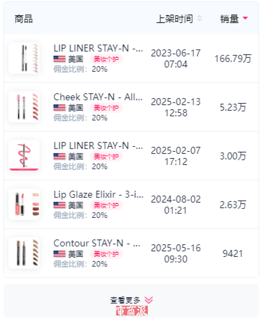Click the 上架时间 column header text
The height and width of the screenshot is (323, 264).
[174, 19]
